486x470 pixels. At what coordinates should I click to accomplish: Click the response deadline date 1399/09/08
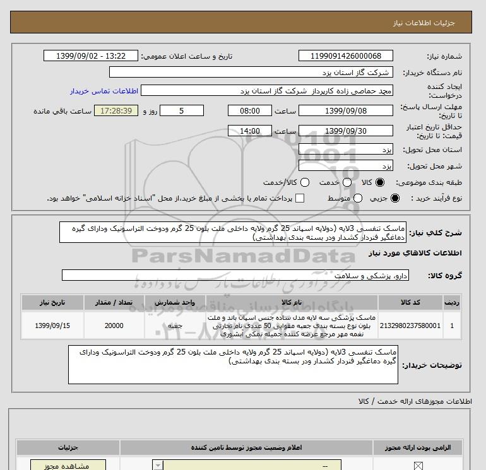pos(346,110)
